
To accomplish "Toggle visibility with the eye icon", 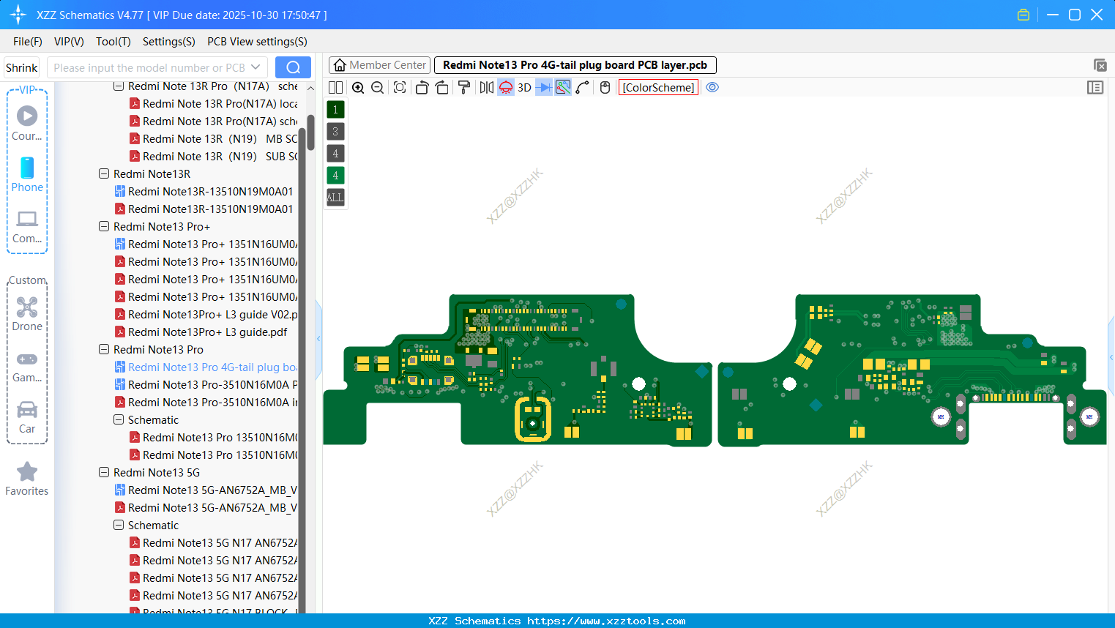I will [712, 86].
